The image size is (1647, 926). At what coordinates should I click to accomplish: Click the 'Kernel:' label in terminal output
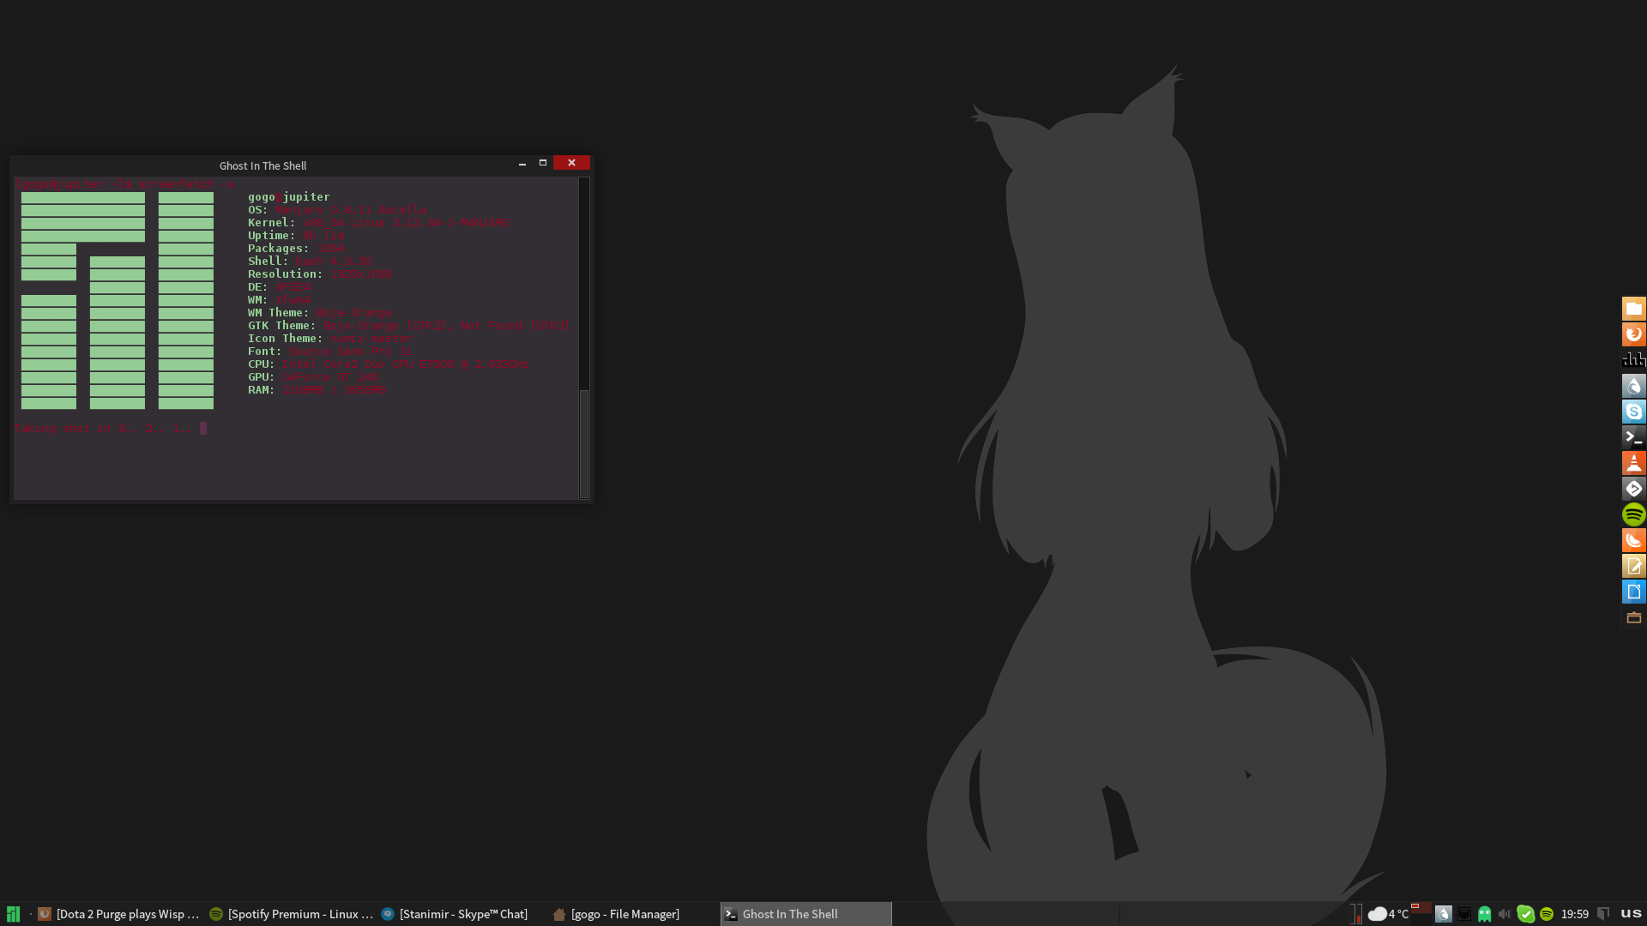pos(271,222)
